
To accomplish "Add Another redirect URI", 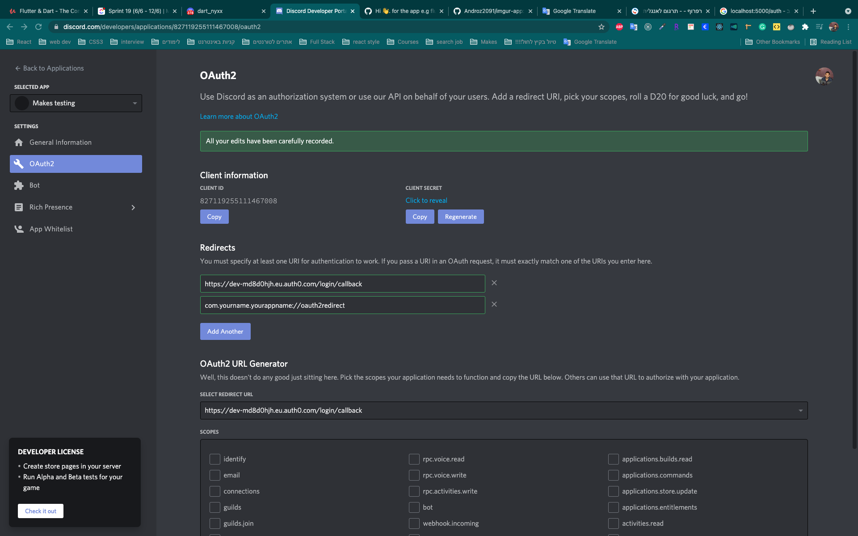I will pyautogui.click(x=225, y=331).
